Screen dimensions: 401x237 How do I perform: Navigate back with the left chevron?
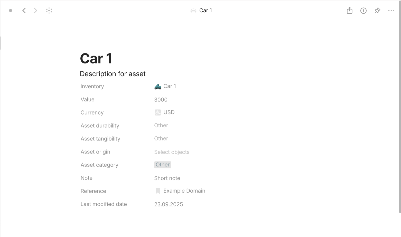pos(24,11)
